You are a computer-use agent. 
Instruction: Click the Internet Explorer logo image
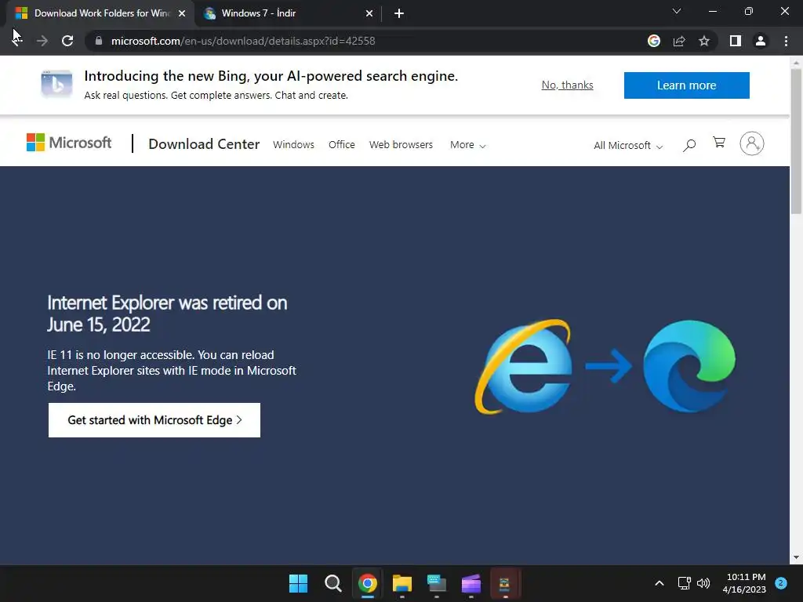pyautogui.click(x=524, y=366)
